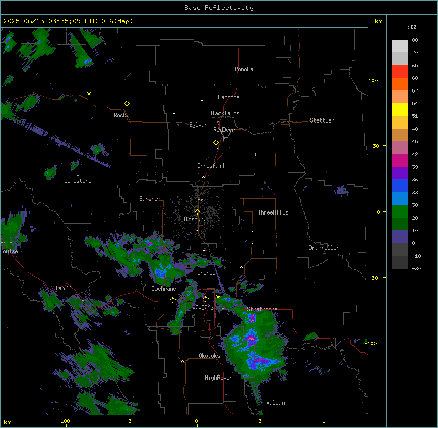Screen dimensions: 438x428
Task: Click the RedDeer city label
Action: point(224,130)
